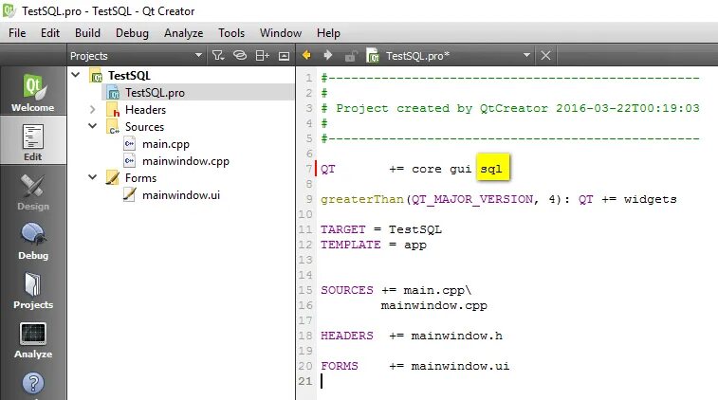Click 'greaterThan' on line 9
Image resolution: width=718 pixels, height=400 pixels.
361,199
